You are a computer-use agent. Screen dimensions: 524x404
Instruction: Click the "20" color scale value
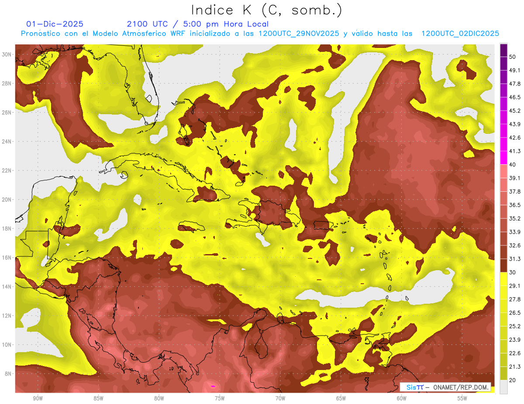513,380
